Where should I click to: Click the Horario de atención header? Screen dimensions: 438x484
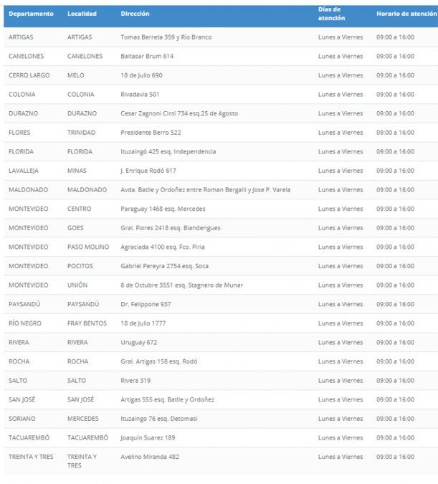[x=406, y=14]
